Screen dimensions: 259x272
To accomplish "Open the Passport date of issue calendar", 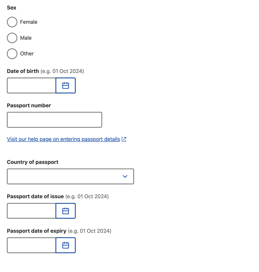I will click(66, 211).
